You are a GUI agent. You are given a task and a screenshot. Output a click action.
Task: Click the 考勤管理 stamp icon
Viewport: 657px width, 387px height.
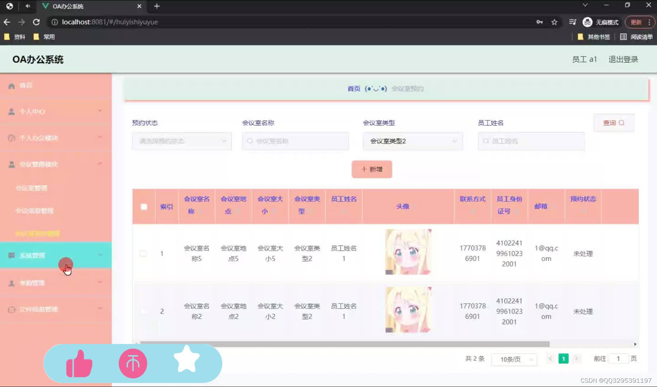pyautogui.click(x=11, y=283)
